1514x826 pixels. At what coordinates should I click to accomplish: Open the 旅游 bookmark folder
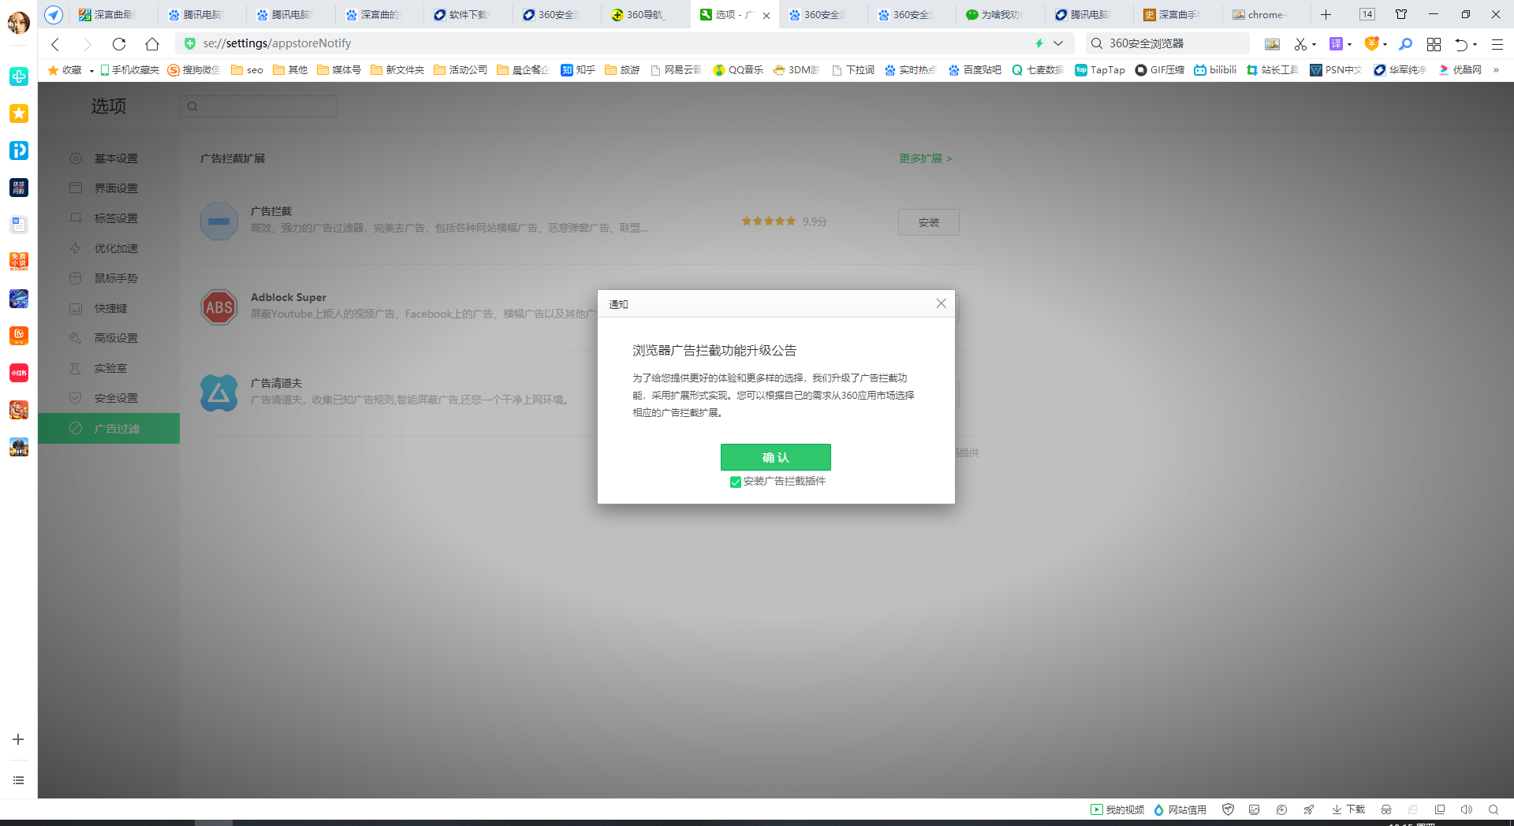622,70
